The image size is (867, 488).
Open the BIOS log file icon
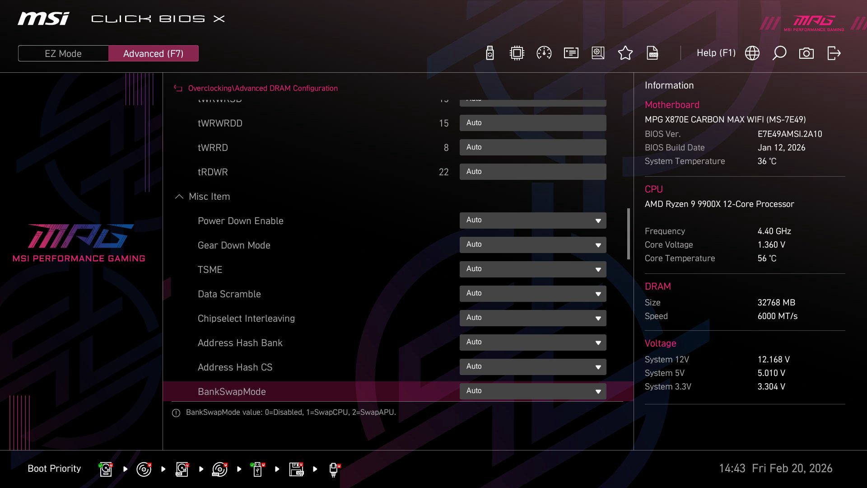click(653, 53)
